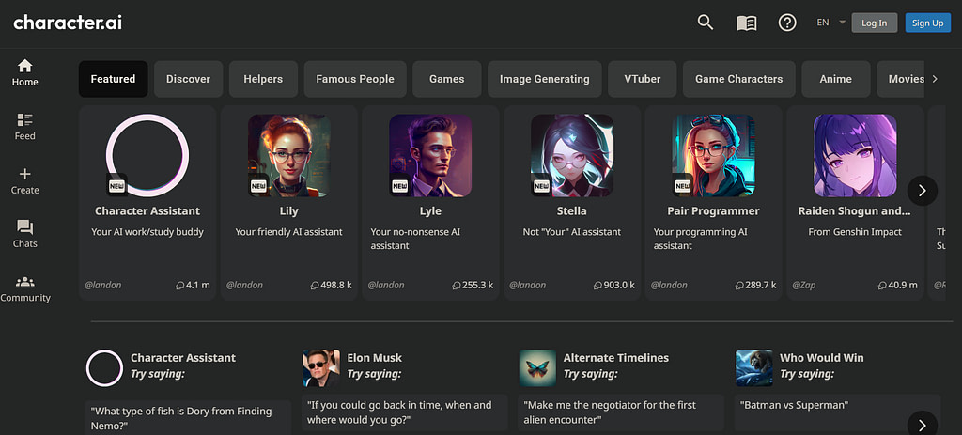Show next suggestion cards with arrow
The image size is (962, 435).
pyautogui.click(x=923, y=424)
